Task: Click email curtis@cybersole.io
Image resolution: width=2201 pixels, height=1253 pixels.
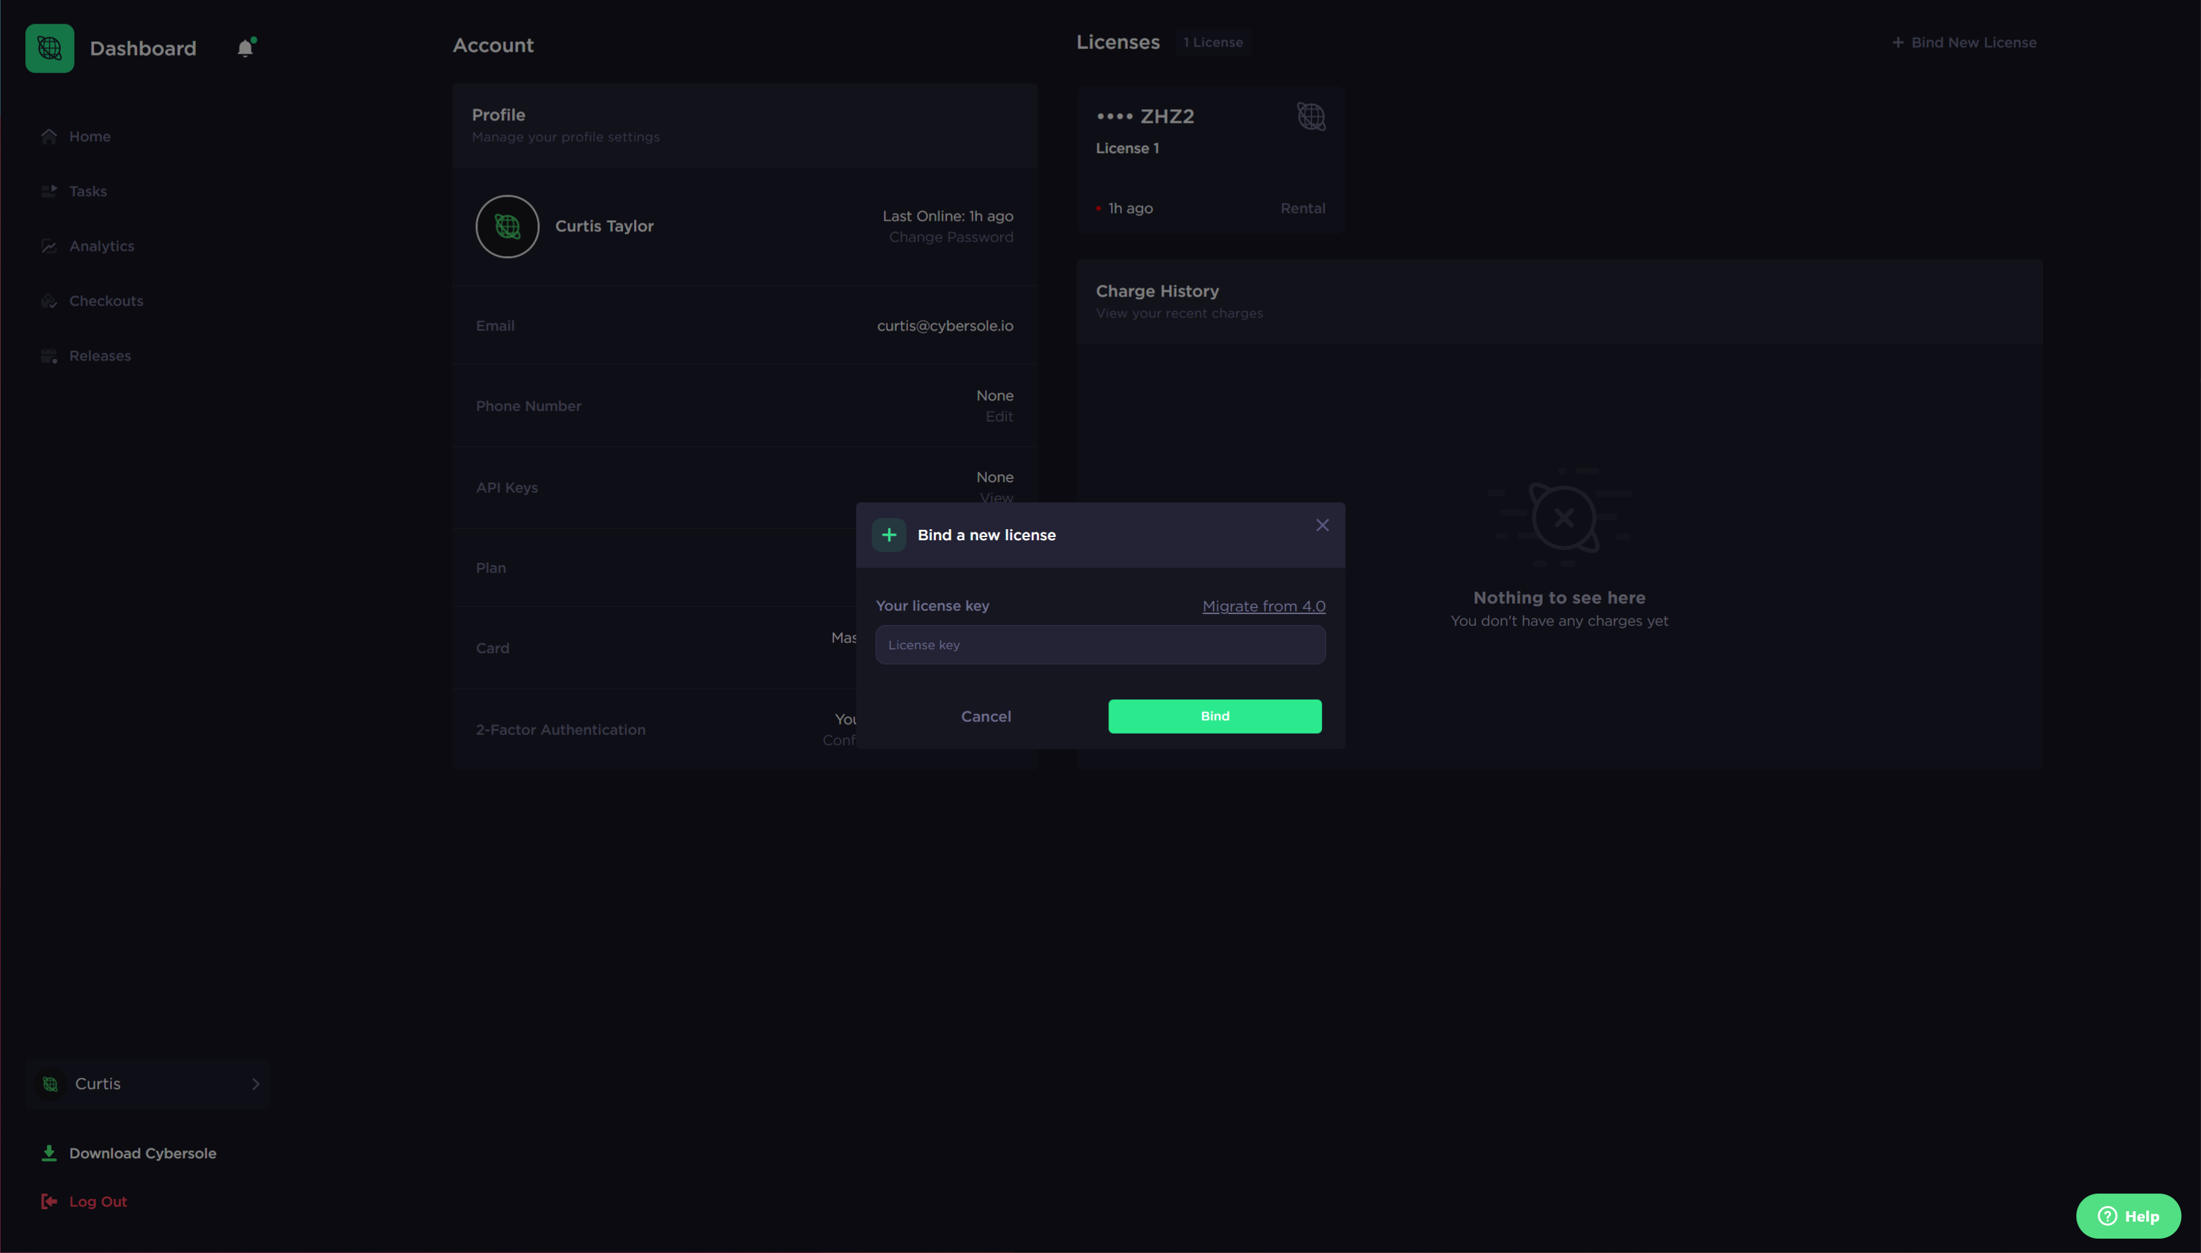Action: coord(945,325)
